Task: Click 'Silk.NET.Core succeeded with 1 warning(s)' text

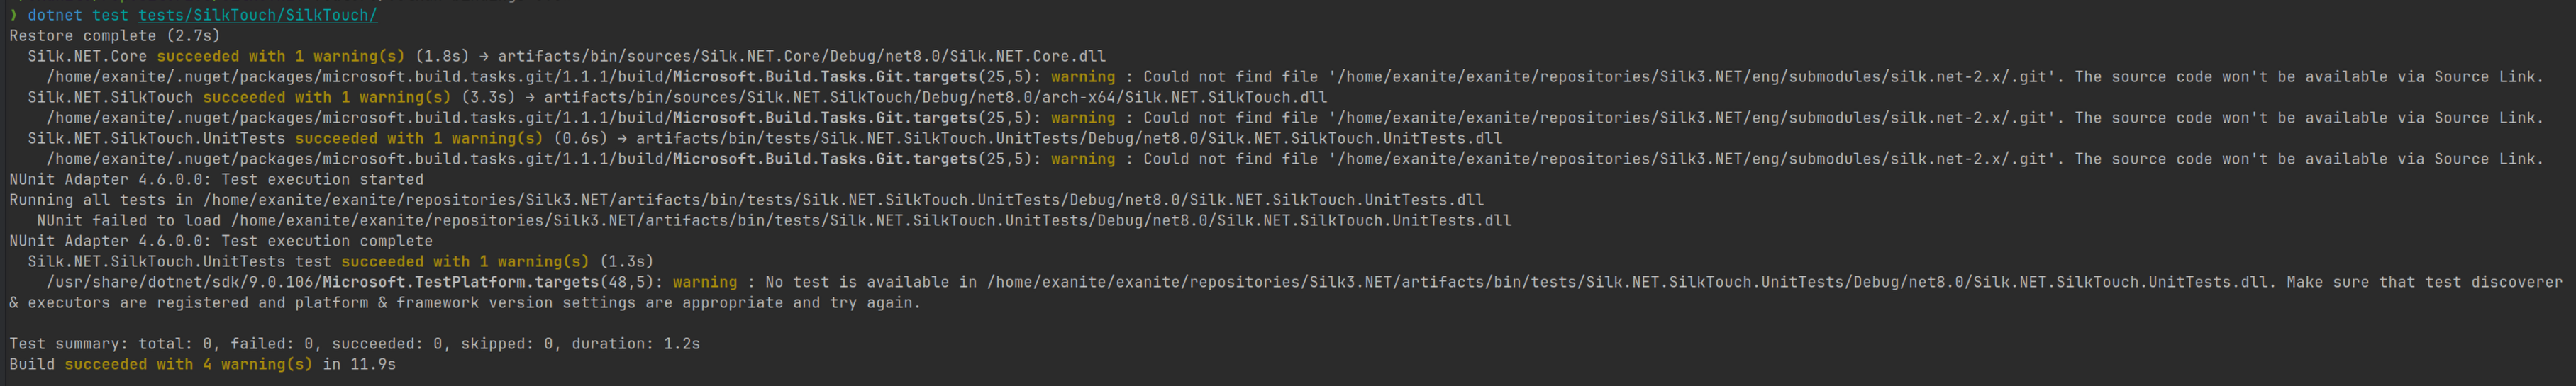Action: pyautogui.click(x=216, y=57)
